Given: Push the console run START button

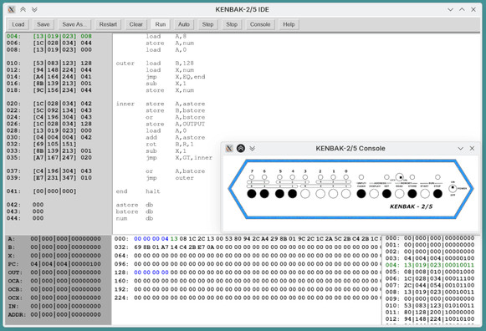Looking at the screenshot, I should (x=425, y=194).
